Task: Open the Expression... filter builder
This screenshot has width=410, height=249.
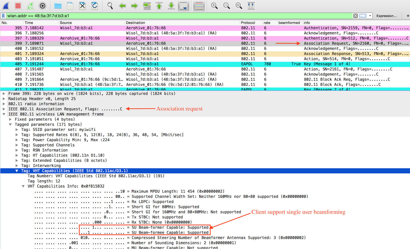Action: point(386,16)
